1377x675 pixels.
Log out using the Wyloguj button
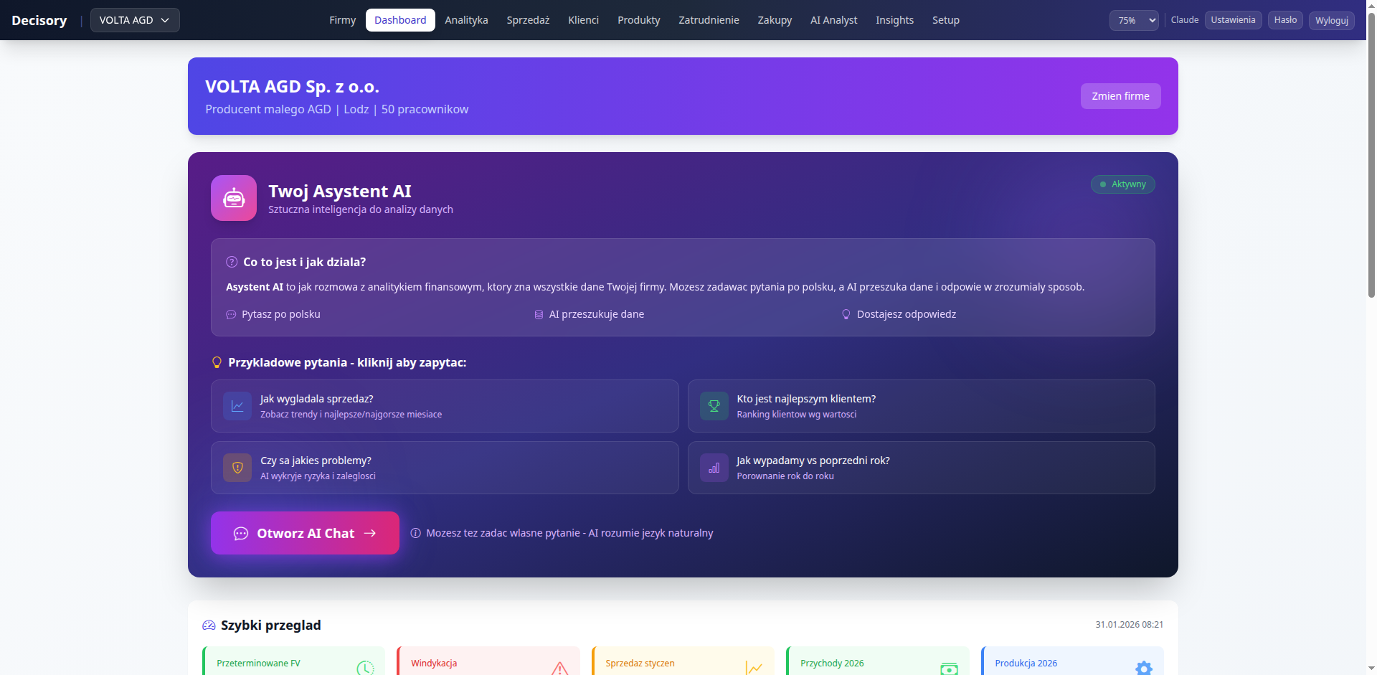click(1331, 20)
